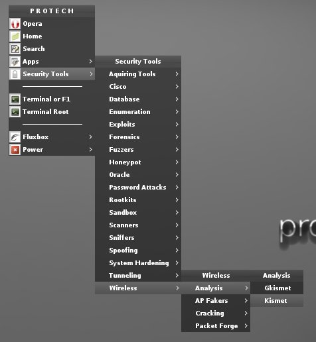
Task: Click the Password Attacks entry
Action: point(138,188)
